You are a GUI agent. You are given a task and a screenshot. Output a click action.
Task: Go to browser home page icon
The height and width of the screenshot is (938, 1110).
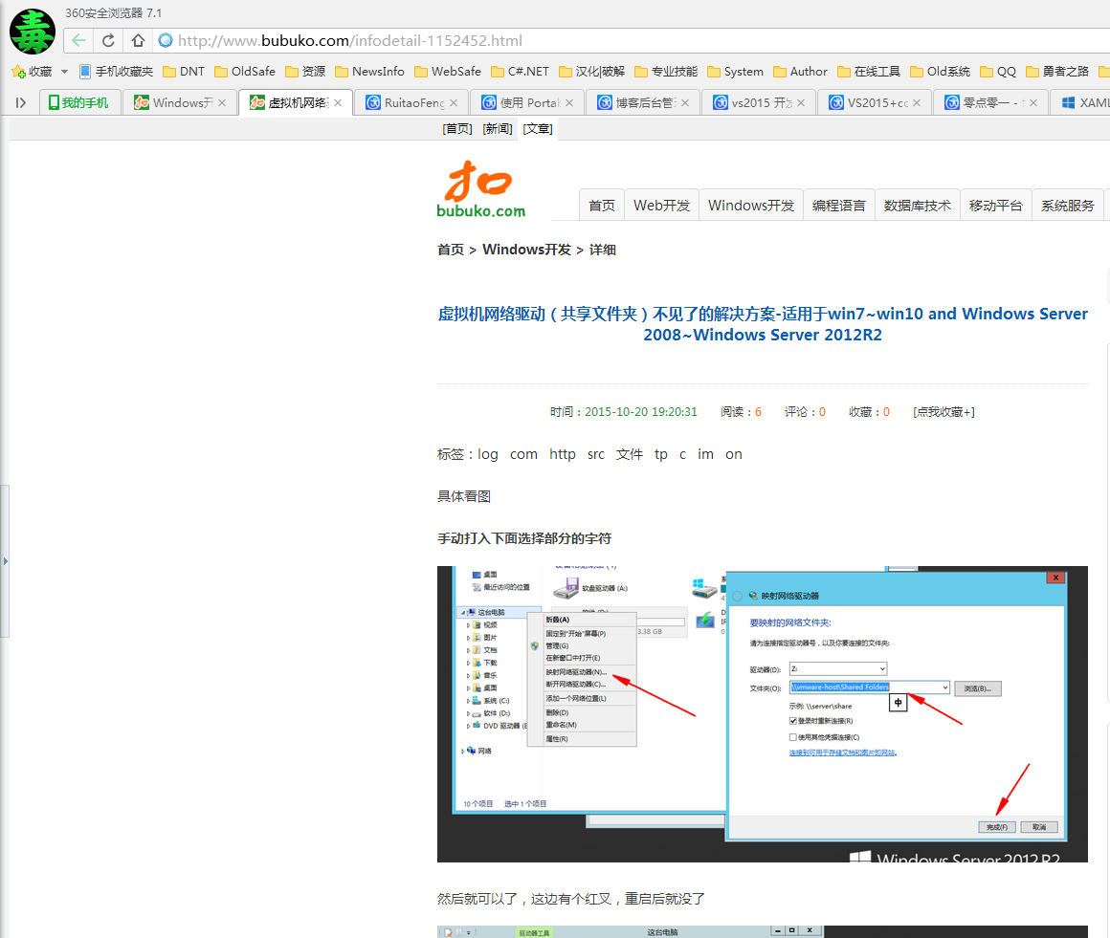[138, 40]
